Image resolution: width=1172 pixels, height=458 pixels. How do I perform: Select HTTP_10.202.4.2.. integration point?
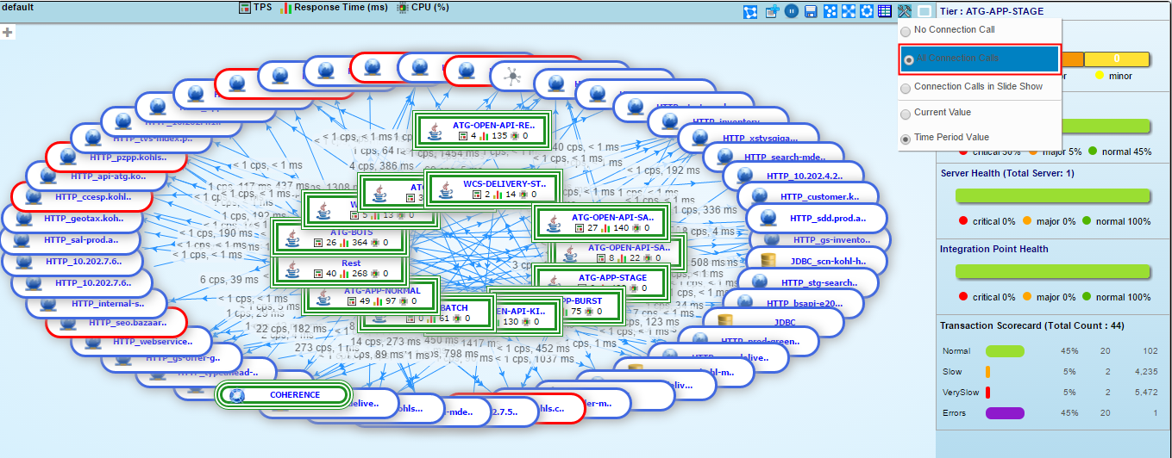pos(804,176)
